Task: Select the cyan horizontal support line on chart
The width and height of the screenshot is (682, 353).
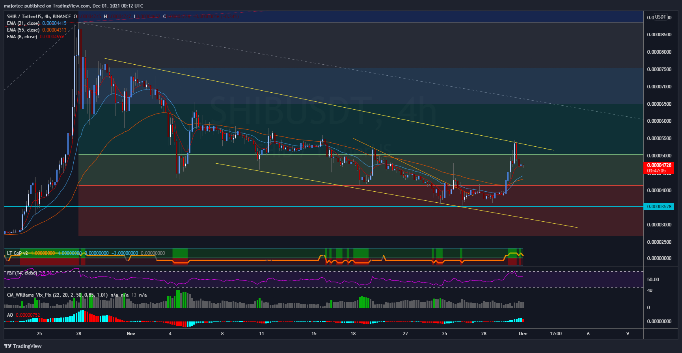Action: [x=323, y=206]
